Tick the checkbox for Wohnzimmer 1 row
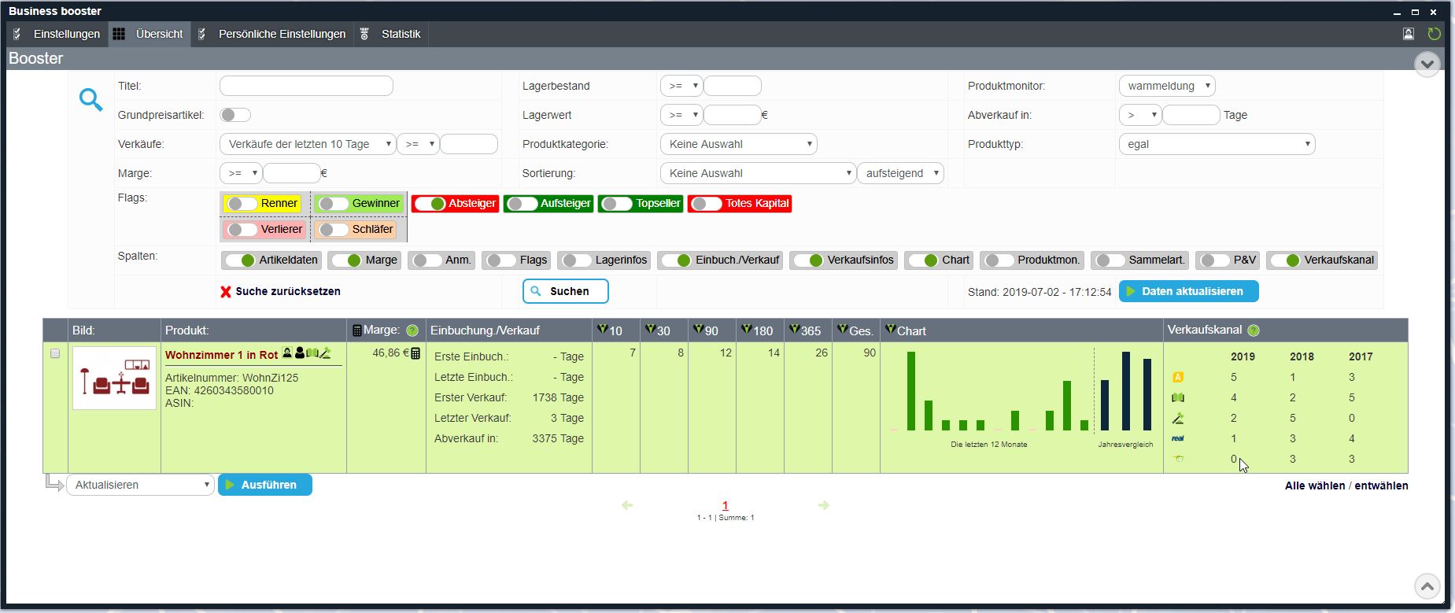 tap(55, 353)
